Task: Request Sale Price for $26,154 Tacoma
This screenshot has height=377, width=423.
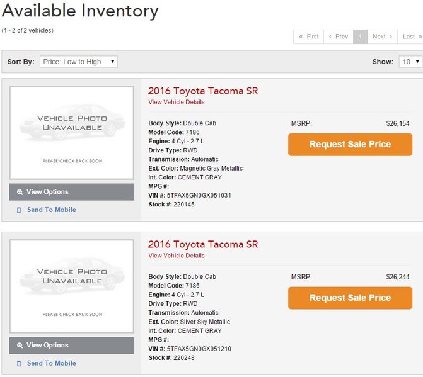Action: click(350, 145)
